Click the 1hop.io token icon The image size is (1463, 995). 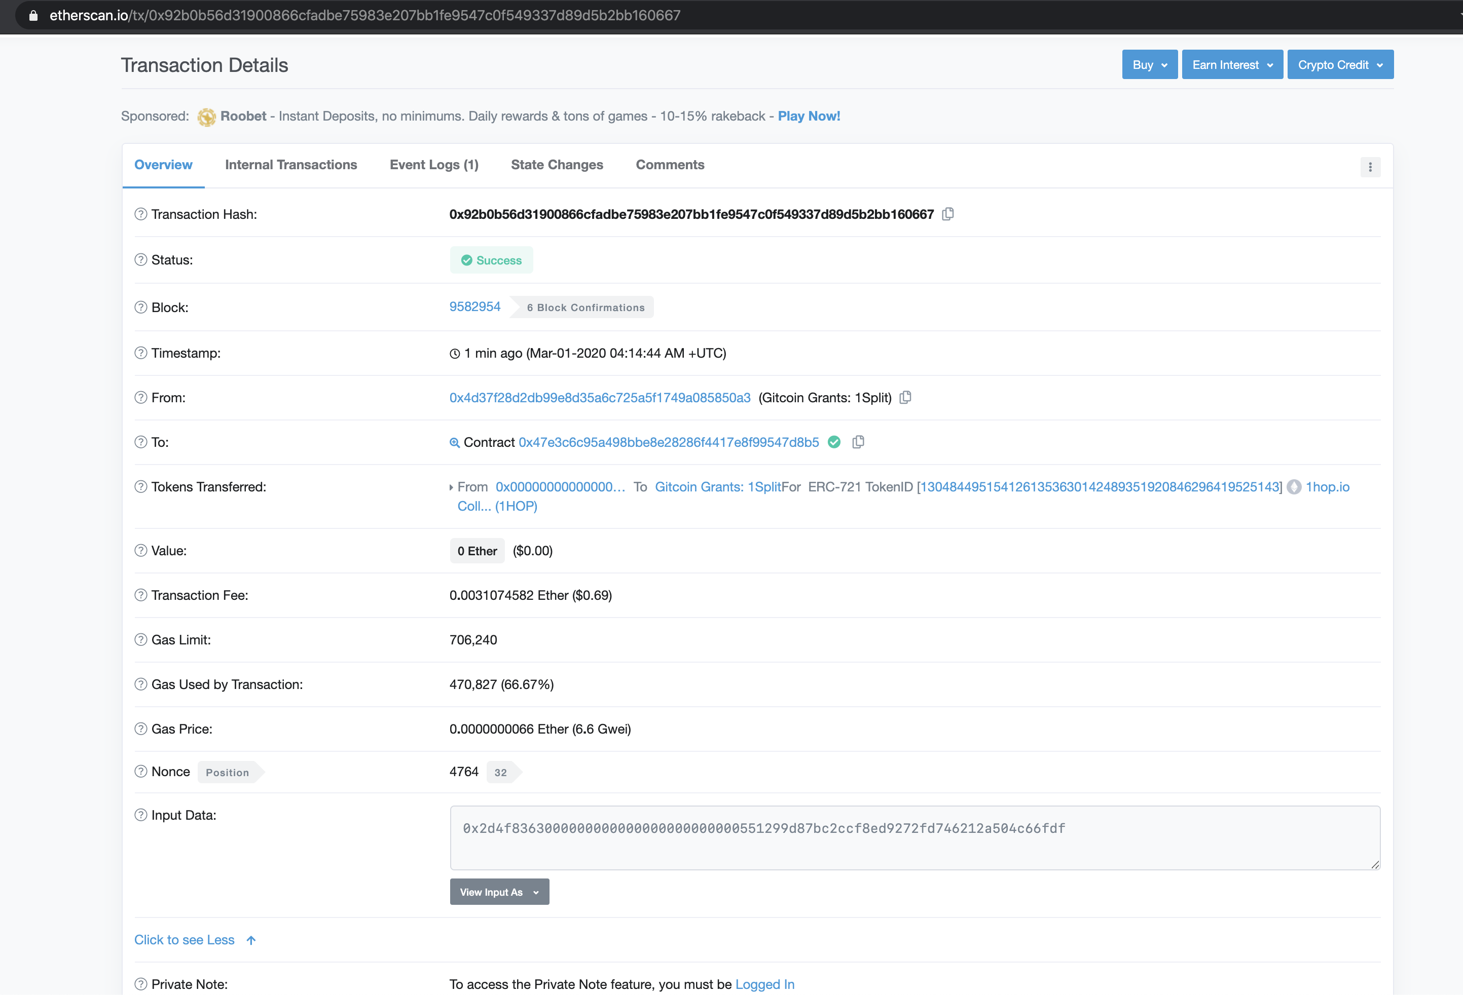click(x=1294, y=487)
